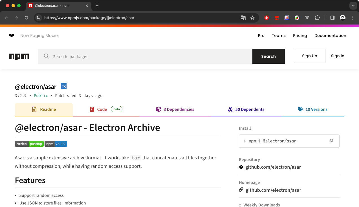
Task: View the 3 Dependencies tab
Action: (175, 109)
